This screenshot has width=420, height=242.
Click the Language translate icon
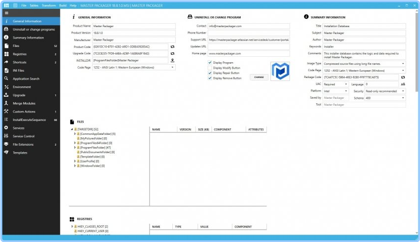(x=403, y=84)
